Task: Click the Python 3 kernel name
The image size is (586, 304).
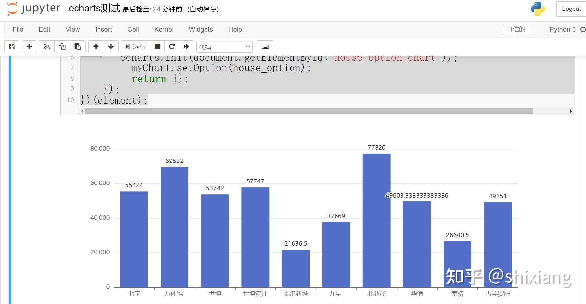Action: click(563, 29)
